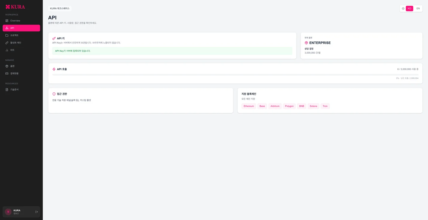Click the API 호출 usage progress bar
The height and width of the screenshot is (220, 428).
235,75
